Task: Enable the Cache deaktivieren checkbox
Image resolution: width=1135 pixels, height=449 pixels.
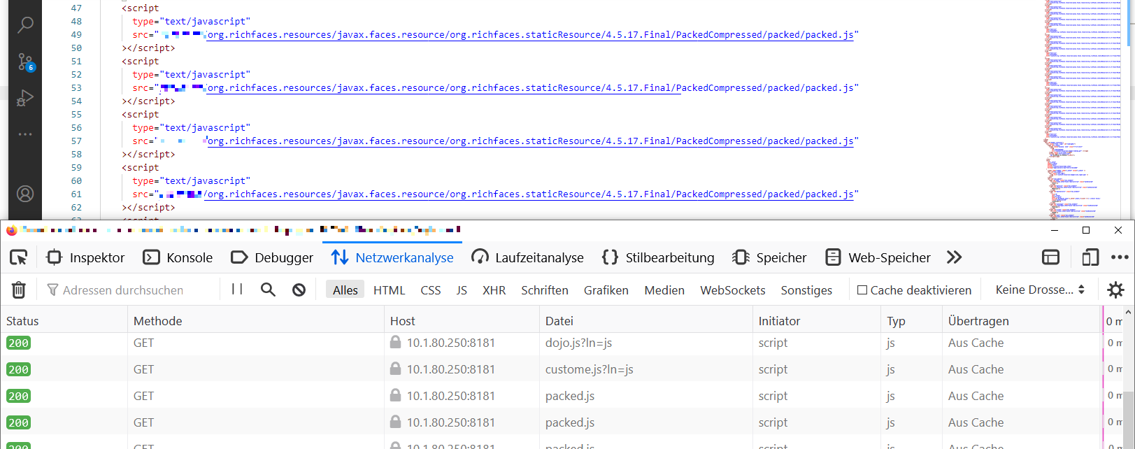Action: (862, 290)
